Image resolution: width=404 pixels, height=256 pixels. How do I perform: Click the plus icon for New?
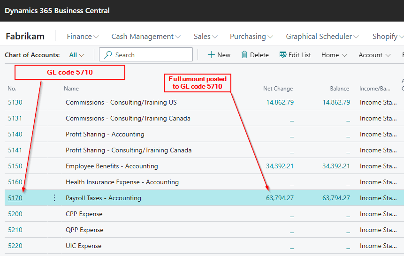[211, 55]
